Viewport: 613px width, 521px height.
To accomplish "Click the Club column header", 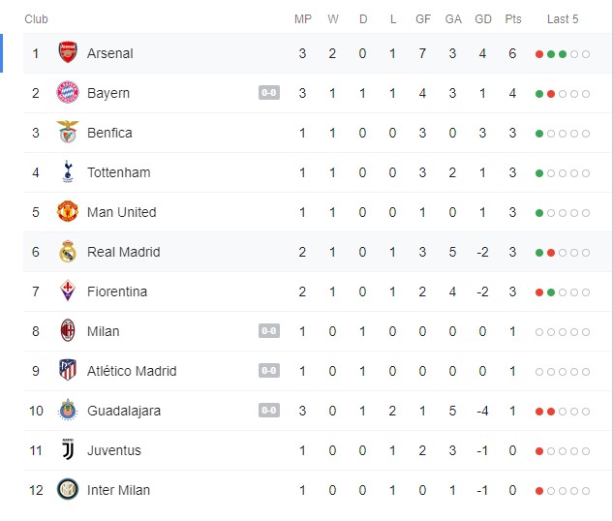I will (36, 18).
